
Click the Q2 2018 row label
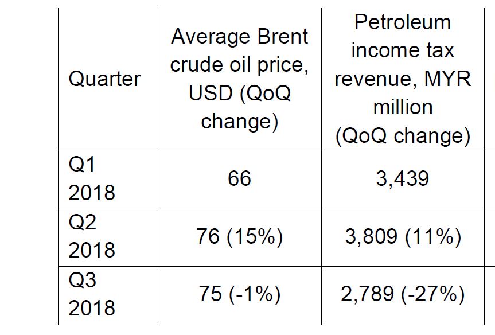(x=92, y=236)
